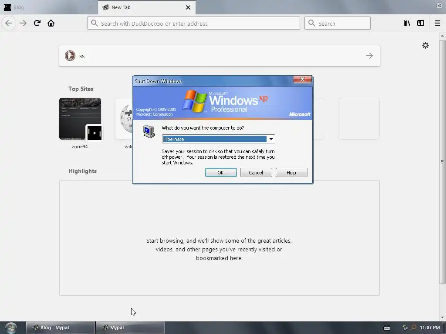Show the sidebar panel icon
The height and width of the screenshot is (334, 446).
click(x=421, y=23)
